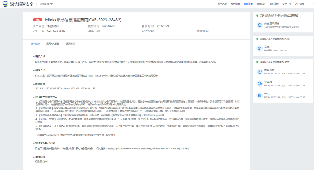Click the 组件官方解决方案 section heading
The image size is (314, 170).
tap(45, 143)
